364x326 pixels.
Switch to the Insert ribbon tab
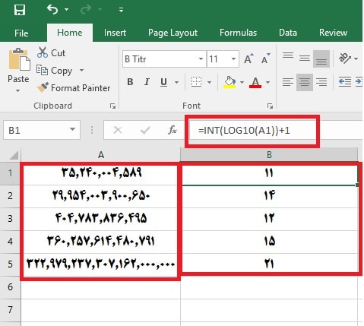pyautogui.click(x=115, y=33)
